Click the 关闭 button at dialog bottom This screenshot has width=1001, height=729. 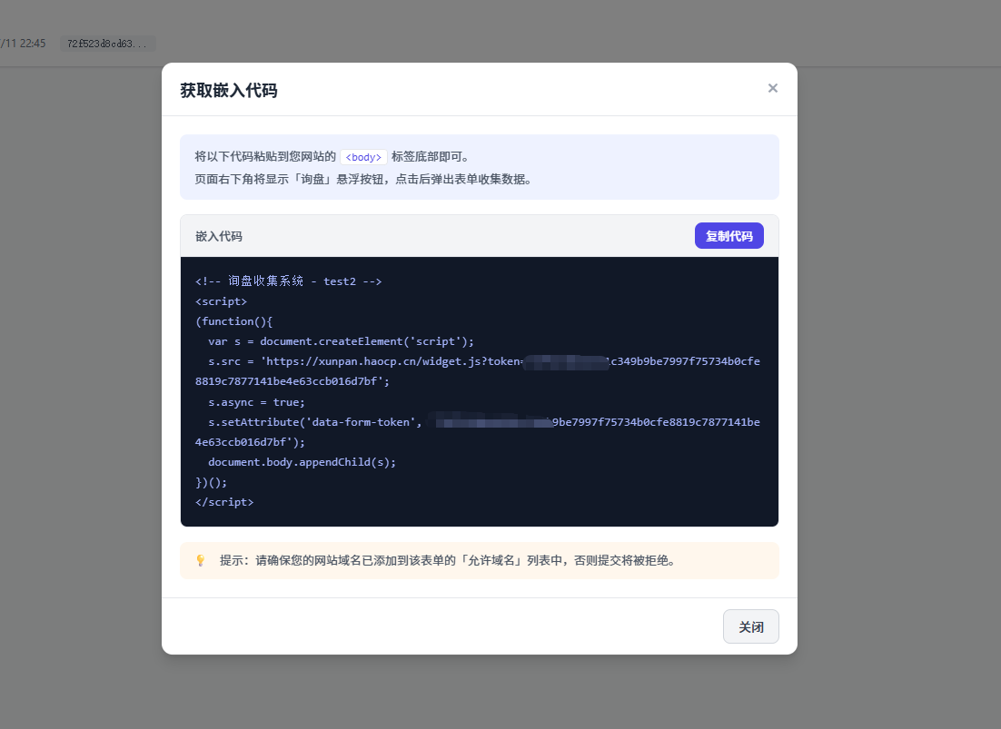(750, 626)
